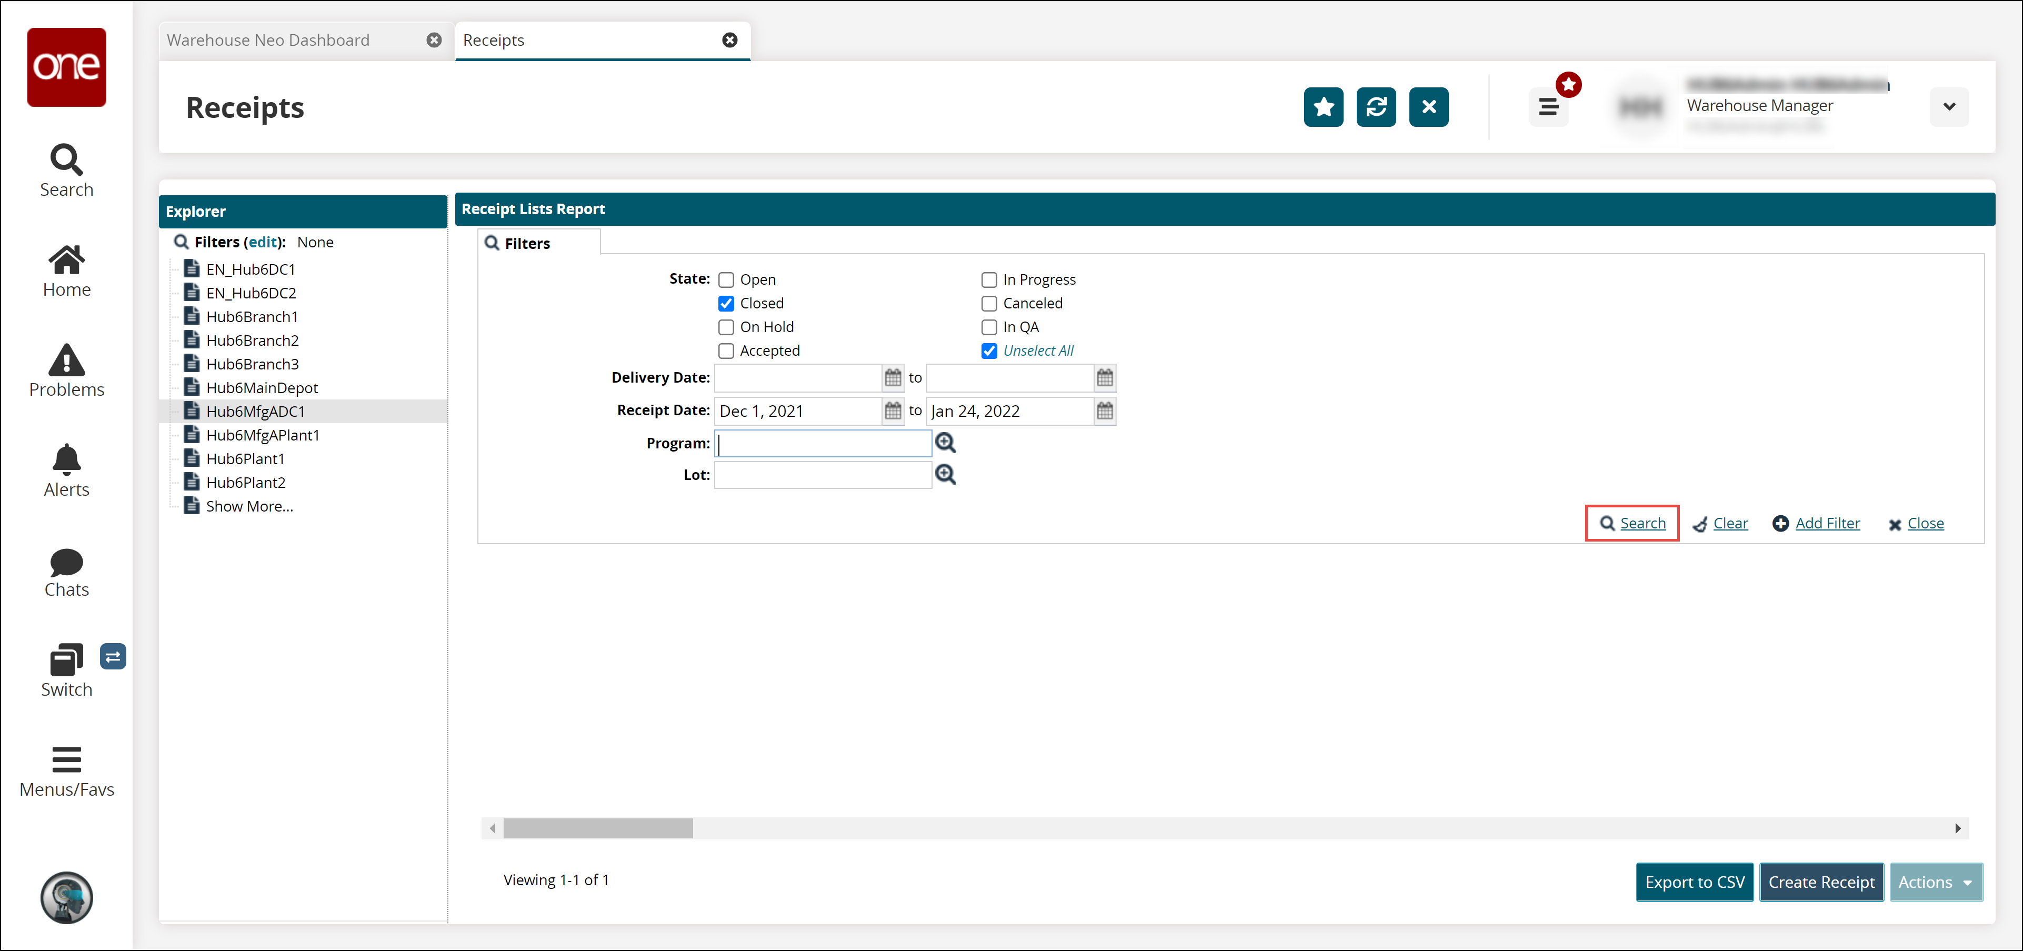Enable the In Progress state checkbox
Image resolution: width=2023 pixels, height=951 pixels.
point(989,279)
